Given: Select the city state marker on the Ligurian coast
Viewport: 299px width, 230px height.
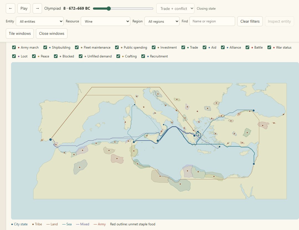Looking at the screenshot, I should (x=135, y=105).
